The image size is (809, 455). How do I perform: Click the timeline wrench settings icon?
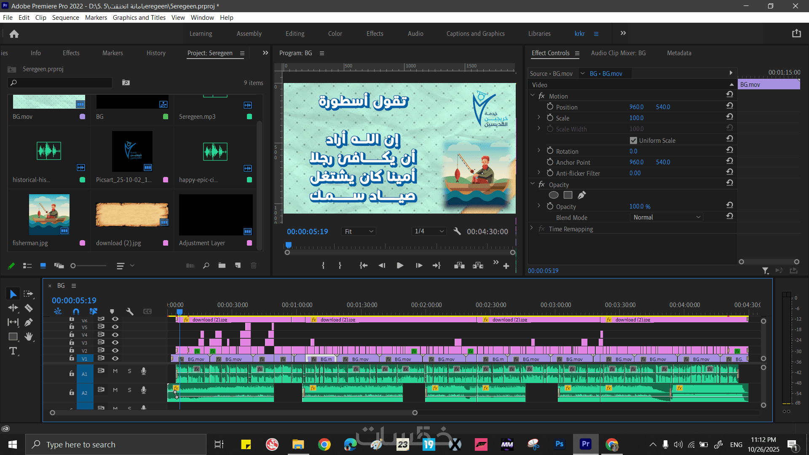click(x=130, y=311)
